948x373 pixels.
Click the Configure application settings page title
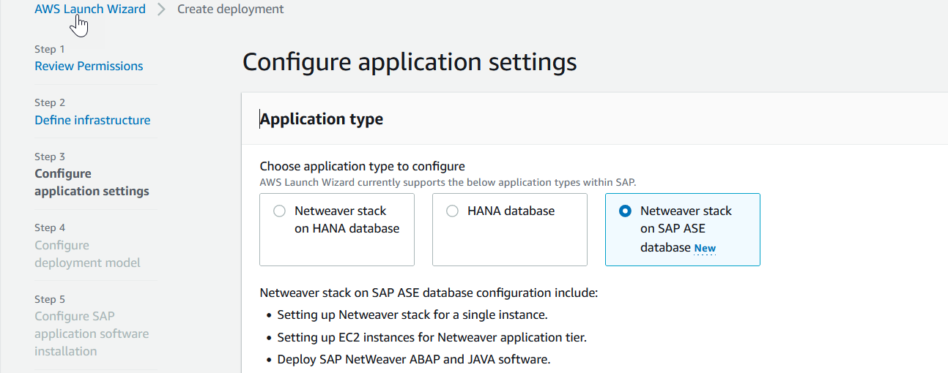(x=409, y=62)
